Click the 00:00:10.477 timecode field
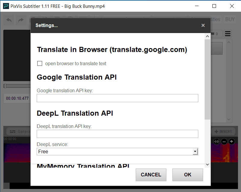Screen dimensions: 241x192 17,98
